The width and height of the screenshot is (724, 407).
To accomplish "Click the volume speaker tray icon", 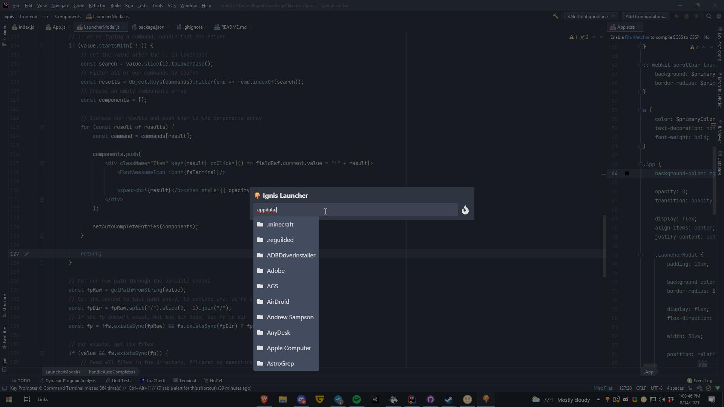I will point(662,399).
